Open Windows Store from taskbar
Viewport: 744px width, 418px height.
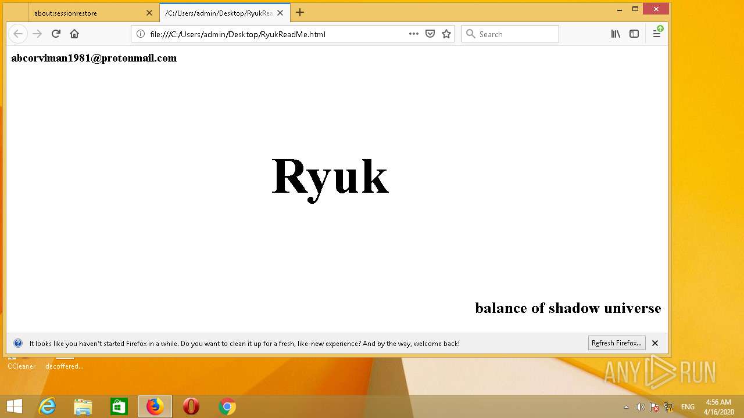coord(119,406)
